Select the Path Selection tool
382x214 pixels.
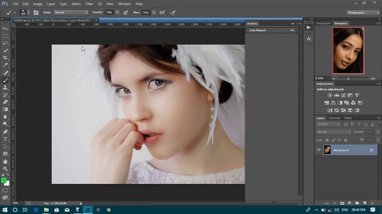pyautogui.click(x=5, y=147)
